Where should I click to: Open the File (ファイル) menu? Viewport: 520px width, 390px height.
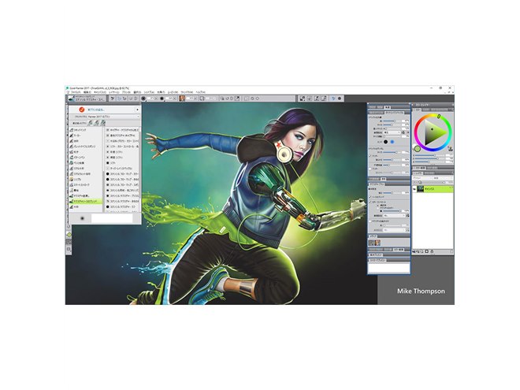pyautogui.click(x=76, y=92)
